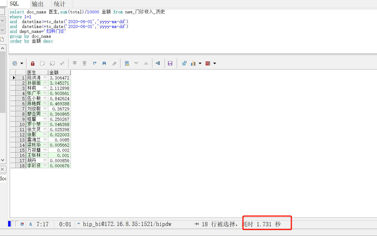Click the refresh arrow icon in grid toolbar
Image resolution: width=377 pixels, height=236 pixels.
95,63
